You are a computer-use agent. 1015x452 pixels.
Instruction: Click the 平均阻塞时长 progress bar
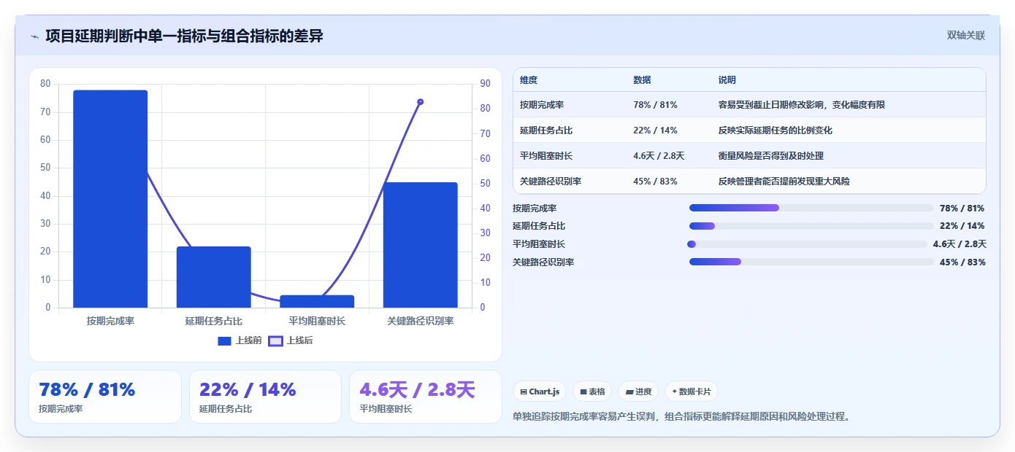point(807,244)
